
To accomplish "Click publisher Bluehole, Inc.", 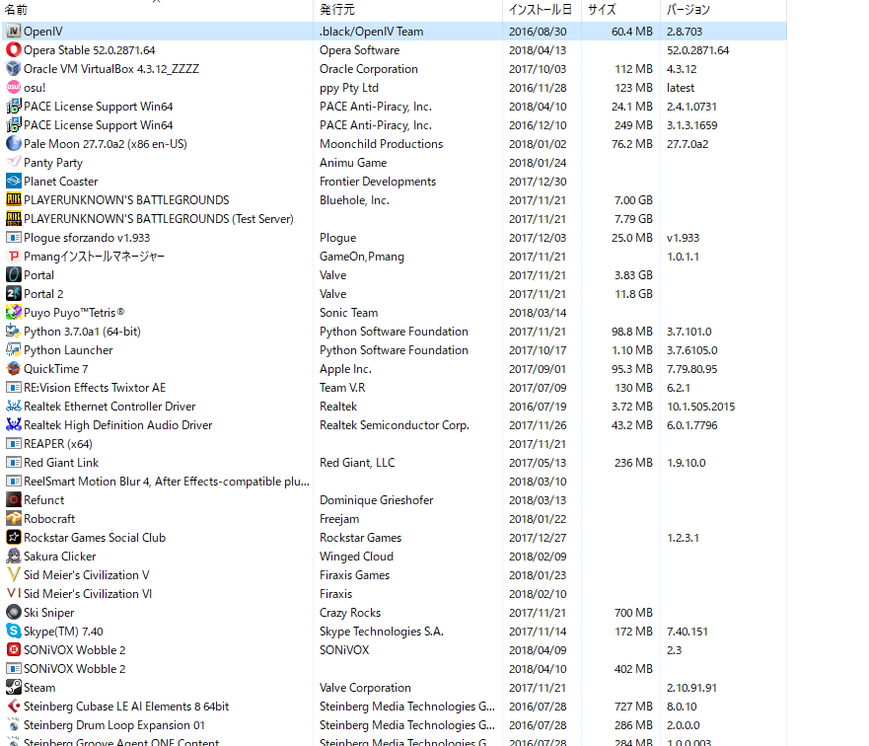I will click(355, 200).
